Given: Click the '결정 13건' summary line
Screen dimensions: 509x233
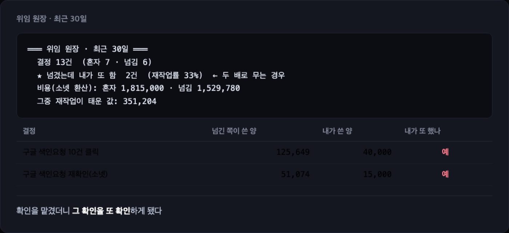Looking at the screenshot, I should (95, 62).
